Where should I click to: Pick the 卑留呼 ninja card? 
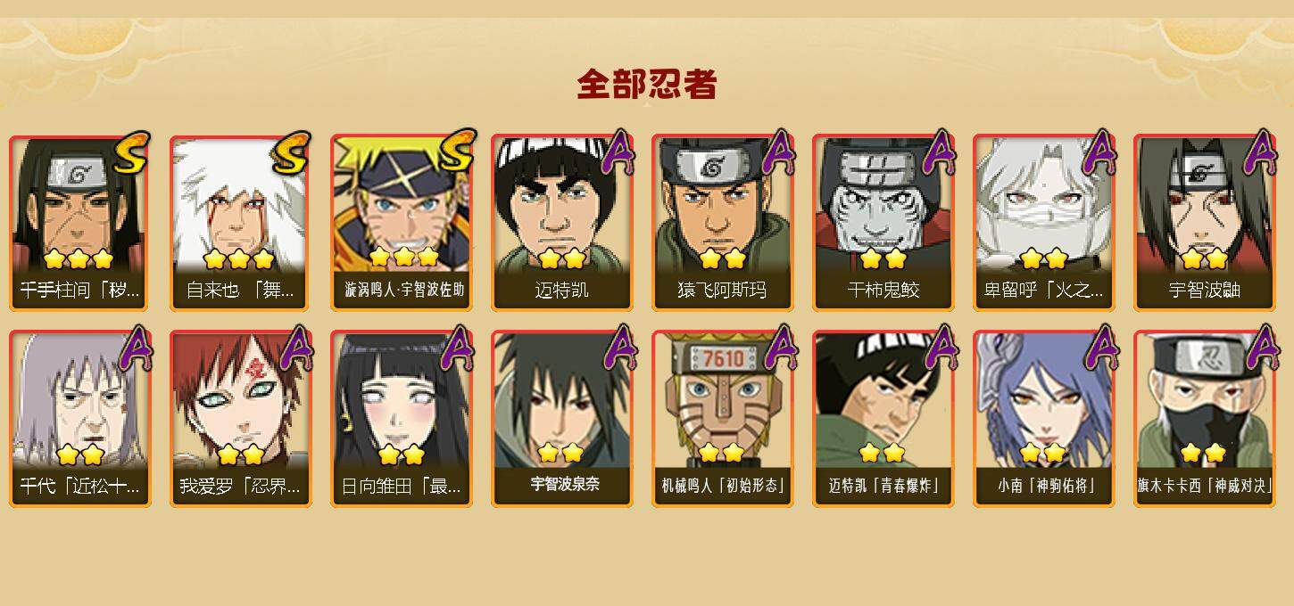click(1044, 223)
